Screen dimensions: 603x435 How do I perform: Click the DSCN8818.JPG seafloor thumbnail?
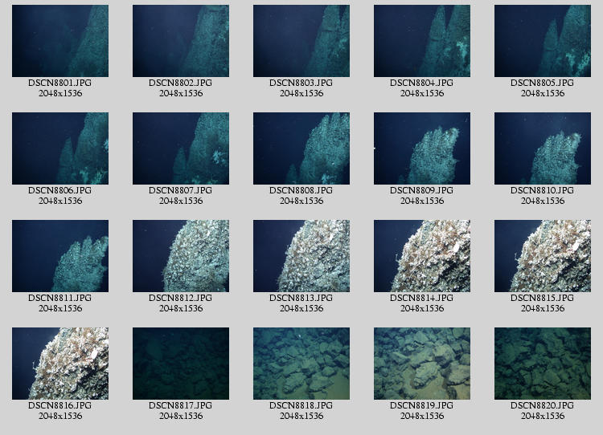coord(301,364)
